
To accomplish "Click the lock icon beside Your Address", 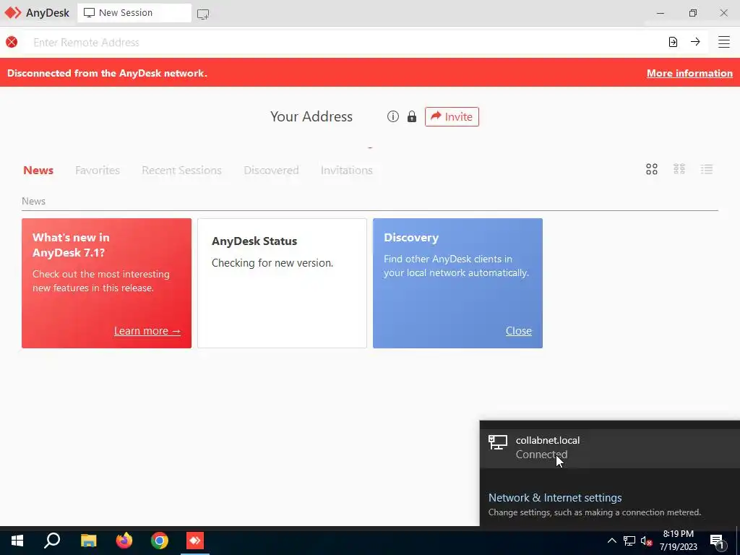I will [412, 116].
